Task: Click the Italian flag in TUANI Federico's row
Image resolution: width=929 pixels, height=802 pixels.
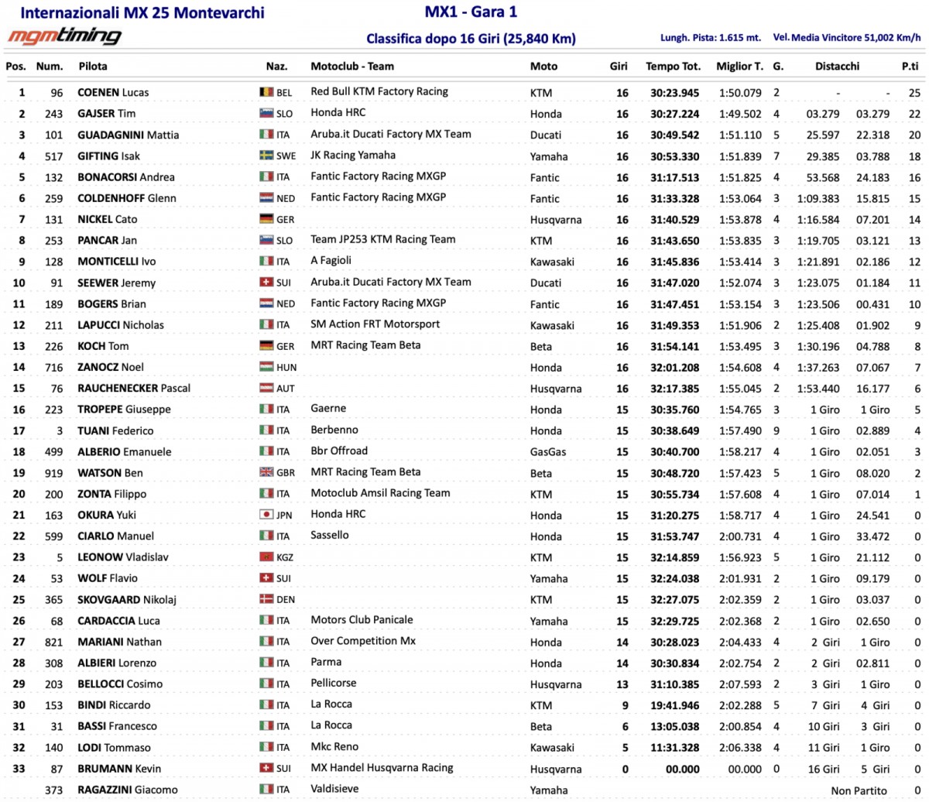Action: tap(266, 430)
